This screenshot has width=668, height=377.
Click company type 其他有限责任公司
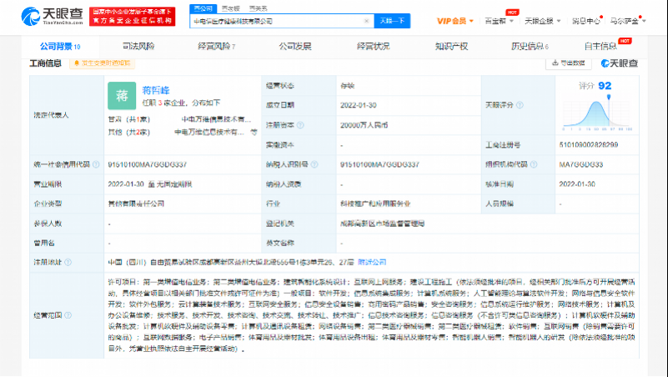point(136,204)
